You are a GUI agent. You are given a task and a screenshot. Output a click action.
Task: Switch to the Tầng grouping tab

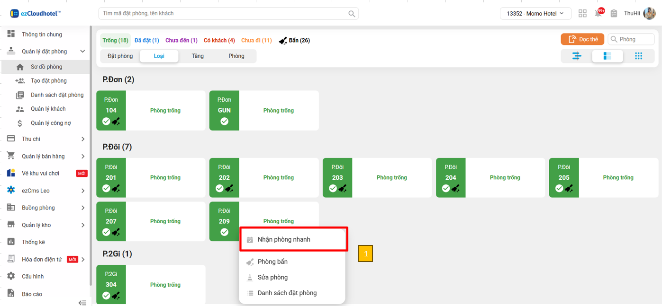click(x=198, y=56)
